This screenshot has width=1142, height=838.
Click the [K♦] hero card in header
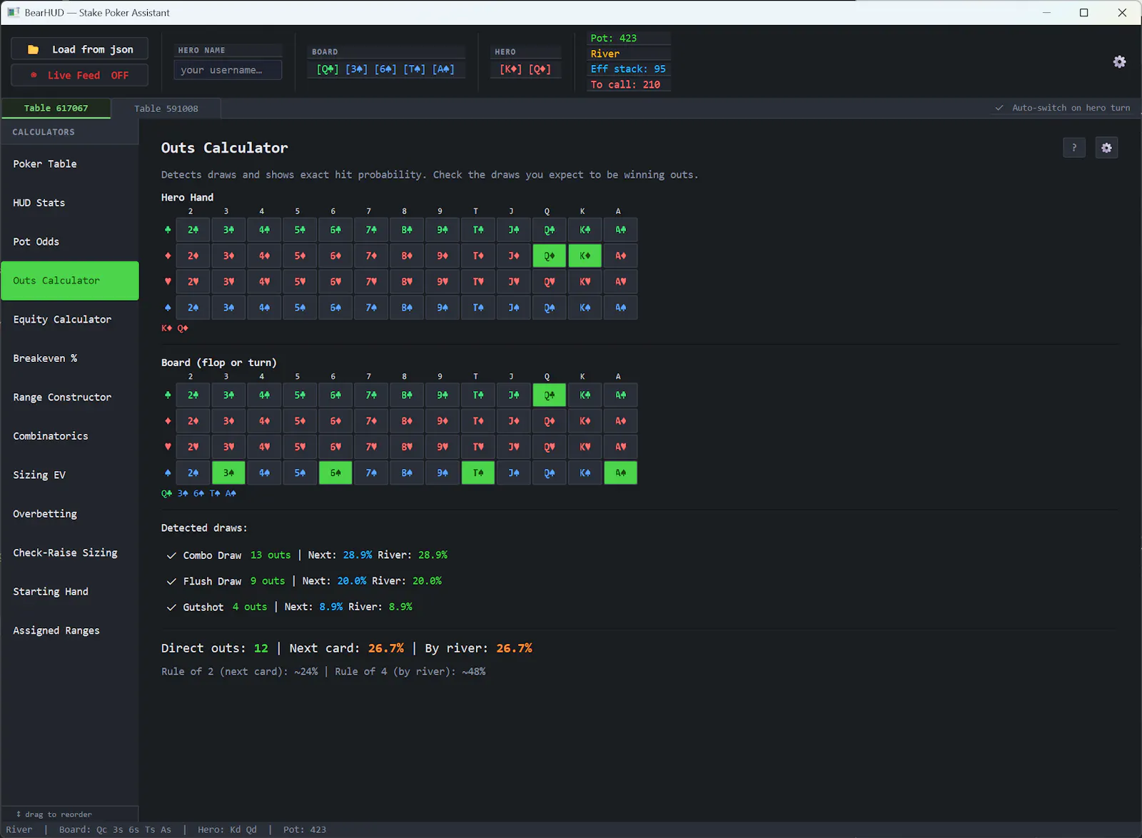tap(511, 69)
